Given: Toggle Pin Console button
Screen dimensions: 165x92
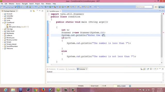Looking at the screenshot, I should click(148, 69).
